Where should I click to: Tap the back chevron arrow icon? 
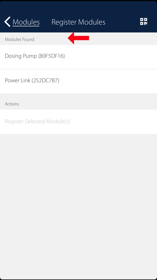click(7, 22)
